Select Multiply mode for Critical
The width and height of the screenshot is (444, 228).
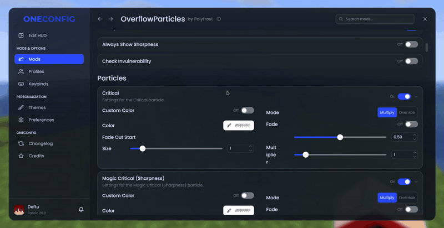pyautogui.click(x=387, y=112)
